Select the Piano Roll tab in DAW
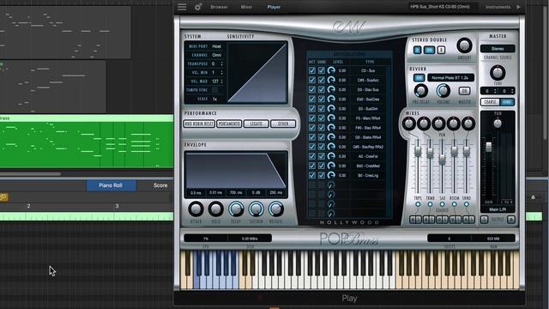549x309 pixels. coord(111,185)
